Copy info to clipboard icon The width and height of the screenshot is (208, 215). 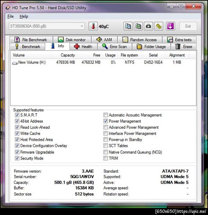pyautogui.click(x=128, y=26)
